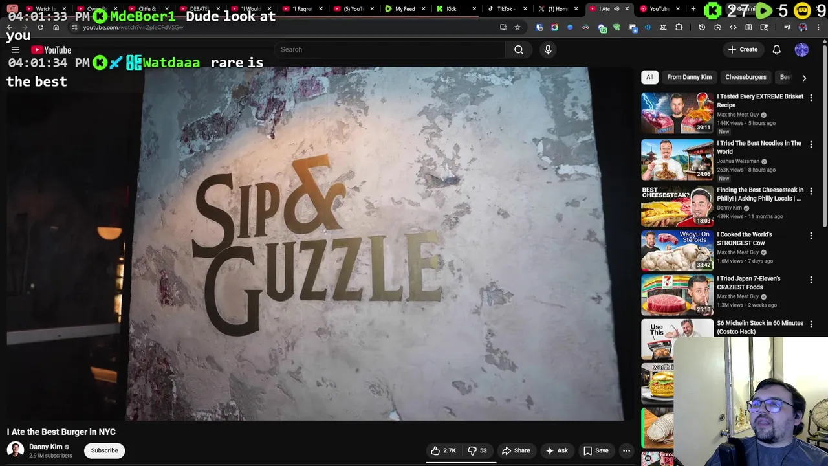Open 'I Cooked the World's STRONGEST Cow' title
The width and height of the screenshot is (828, 466).
745,238
